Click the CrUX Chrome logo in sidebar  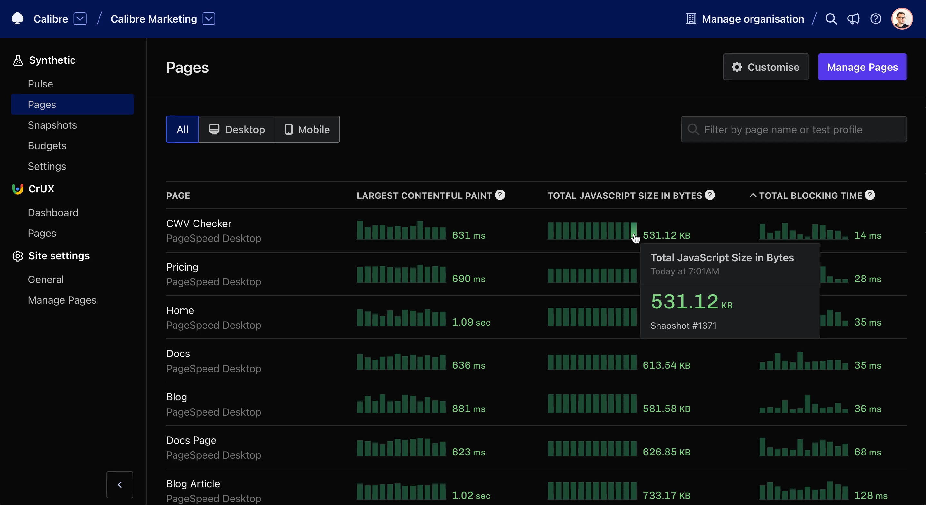(17, 189)
